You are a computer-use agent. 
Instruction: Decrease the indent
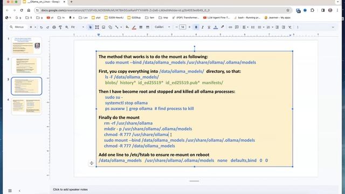(x=277, y=27)
